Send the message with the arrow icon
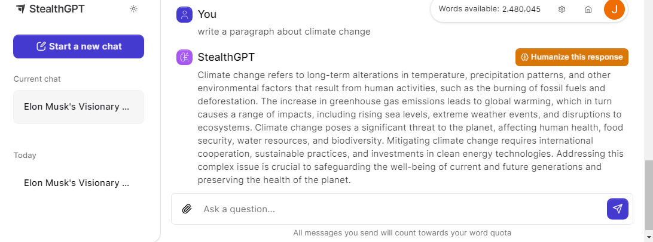This screenshot has width=653, height=242. (x=617, y=209)
